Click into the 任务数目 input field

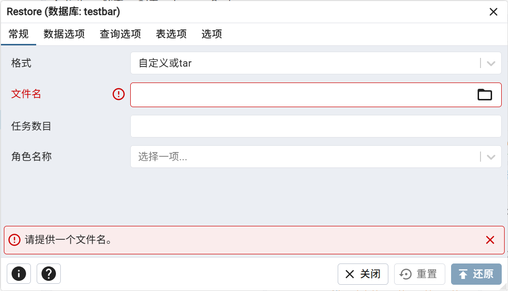pyautogui.click(x=316, y=126)
